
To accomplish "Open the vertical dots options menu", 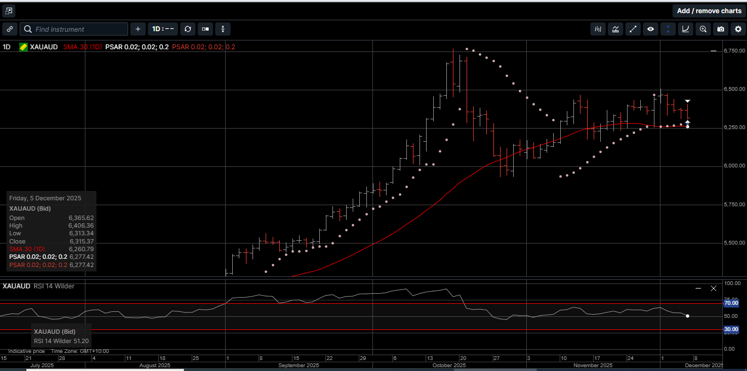I will click(223, 29).
